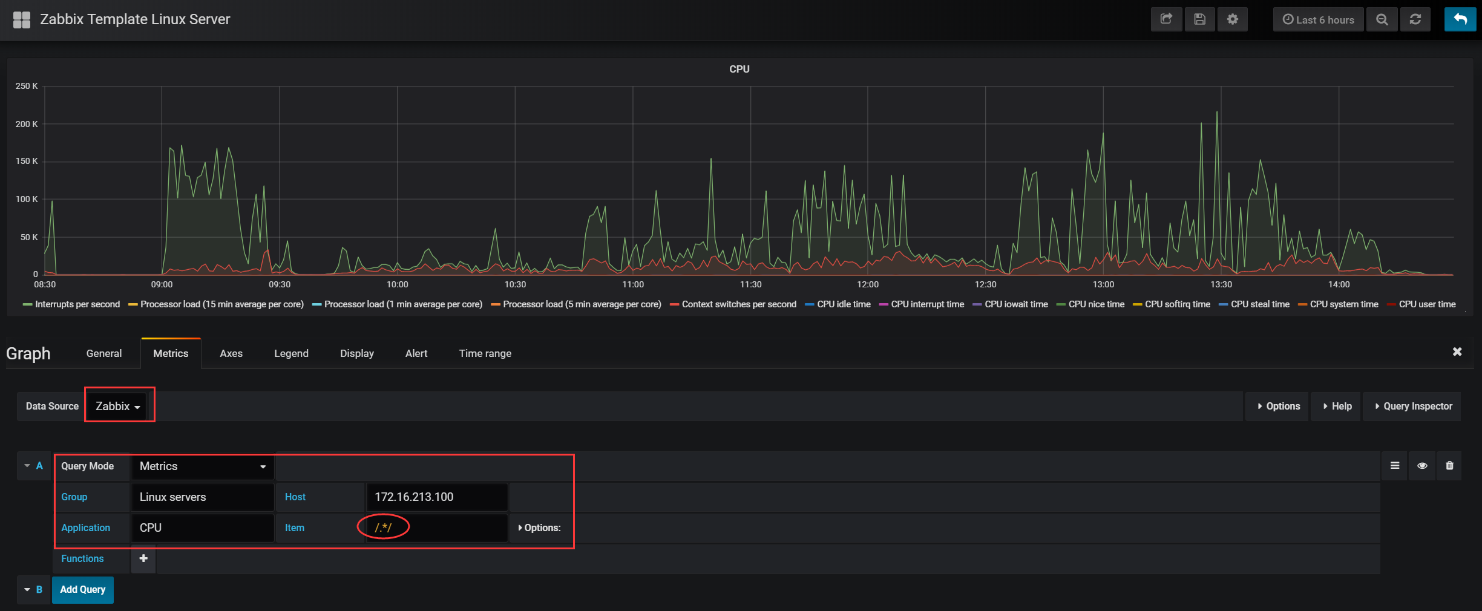Collapse query B with its arrow
The image size is (1482, 611).
pos(27,590)
